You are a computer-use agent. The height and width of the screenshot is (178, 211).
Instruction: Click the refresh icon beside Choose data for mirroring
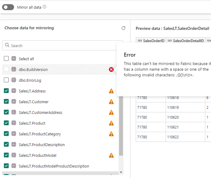click(123, 28)
